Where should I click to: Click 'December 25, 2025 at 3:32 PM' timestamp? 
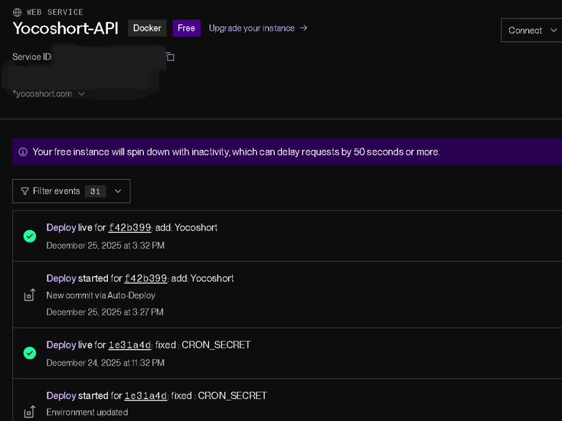(x=106, y=246)
